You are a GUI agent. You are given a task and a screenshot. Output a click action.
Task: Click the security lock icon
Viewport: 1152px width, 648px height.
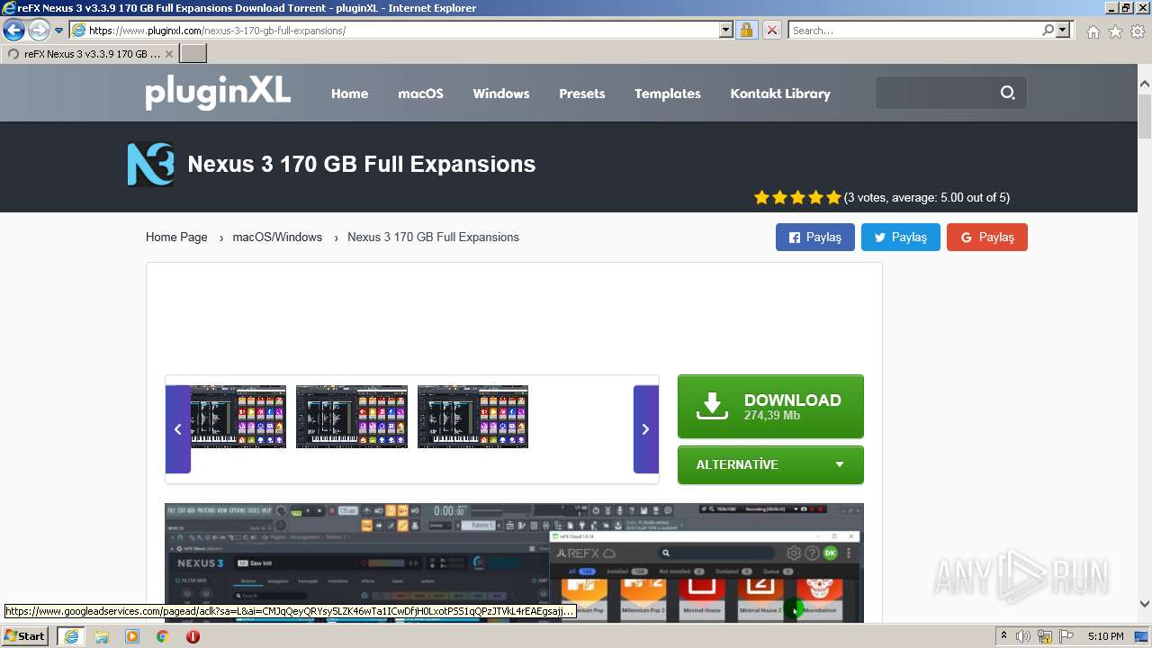(746, 31)
